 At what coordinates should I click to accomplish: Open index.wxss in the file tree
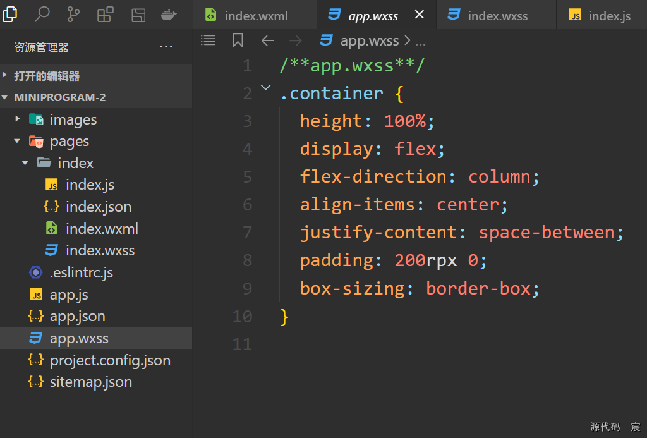tap(96, 250)
